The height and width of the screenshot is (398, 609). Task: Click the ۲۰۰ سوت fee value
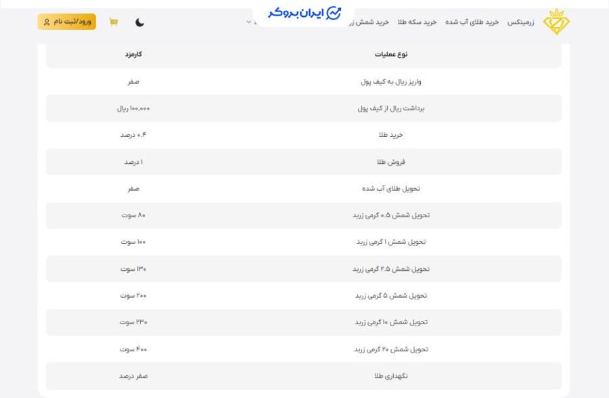133,296
